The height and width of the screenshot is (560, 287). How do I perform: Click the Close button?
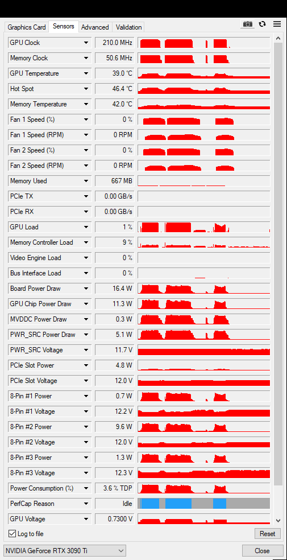tap(262, 551)
